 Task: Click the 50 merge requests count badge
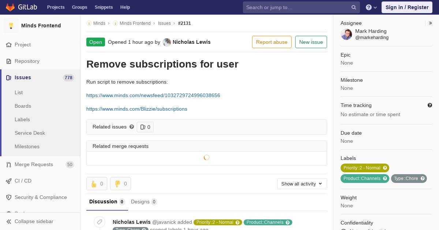point(70,164)
